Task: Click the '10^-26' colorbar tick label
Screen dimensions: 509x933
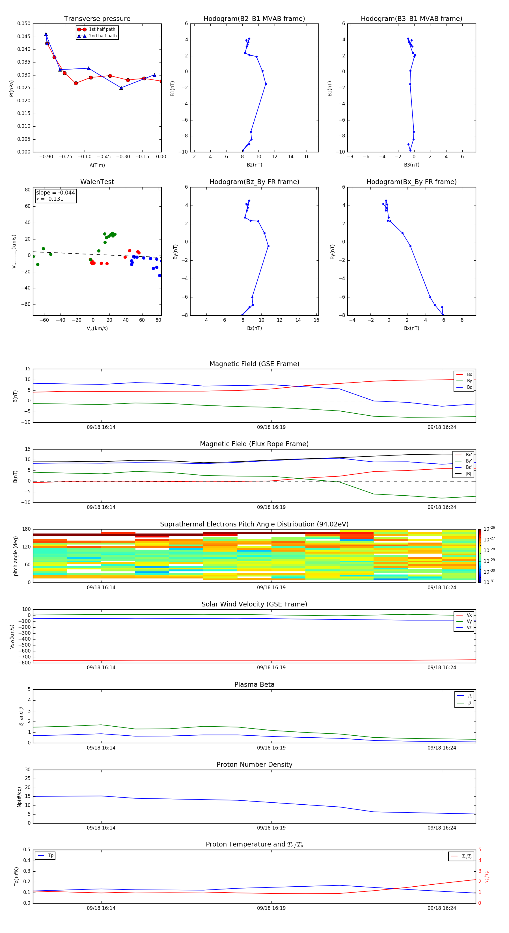Action: point(489,529)
